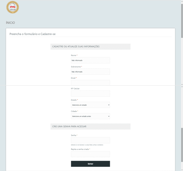Go to the INÍCIO page link
Viewport: 183px width, 171px height.
tap(10, 23)
